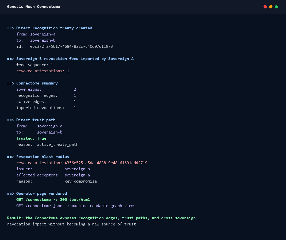Click 'from: sovereign-a' under Direct trust path
Viewport: 286px width, 240px height.
click(x=39, y=126)
